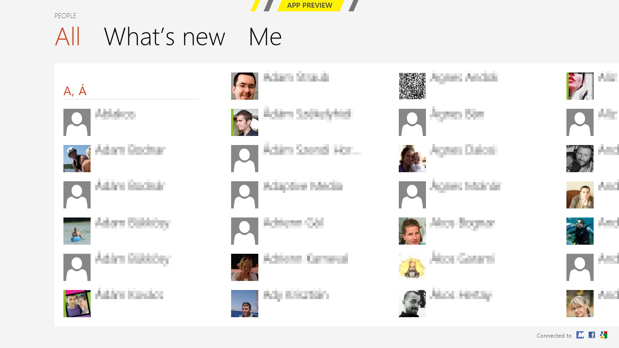Viewport: 619px width, 348px height.
Task: Open the contact with yellow cartoon wizard avatar
Action: (412, 267)
